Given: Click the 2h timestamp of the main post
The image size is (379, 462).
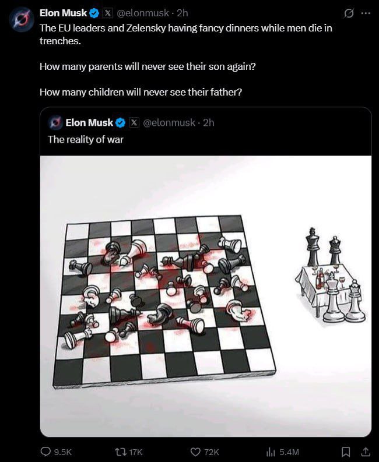Looking at the screenshot, I should pyautogui.click(x=183, y=13).
